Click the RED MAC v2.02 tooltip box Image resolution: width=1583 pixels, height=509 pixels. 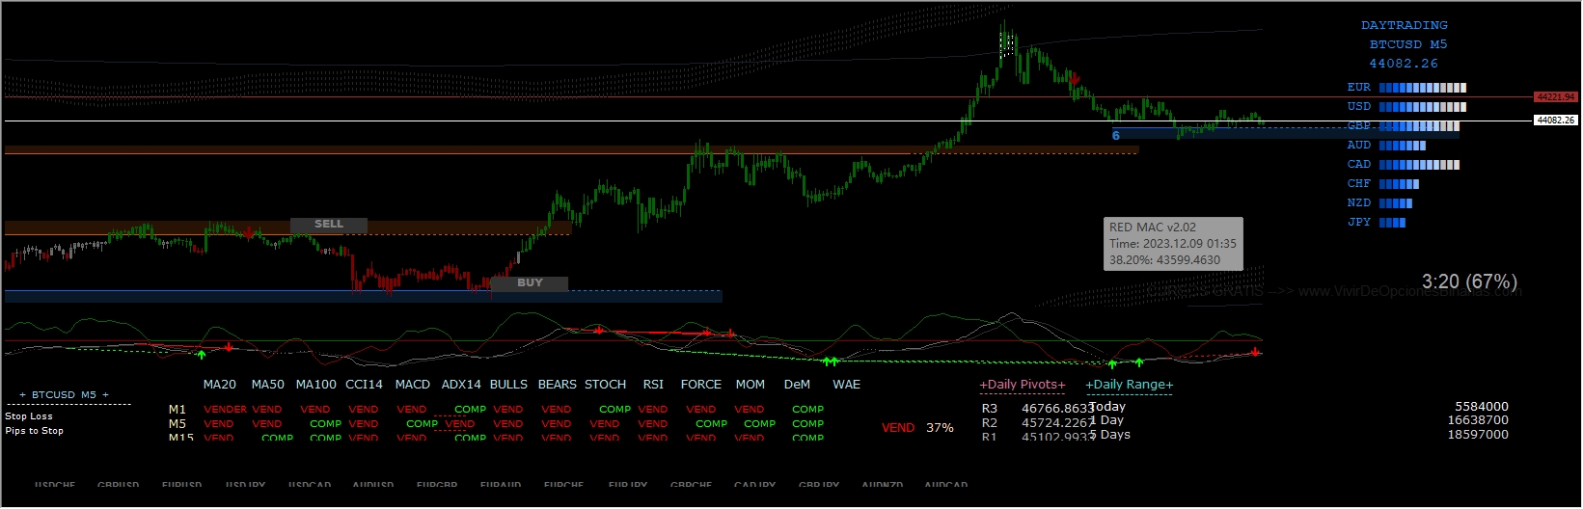1173,244
